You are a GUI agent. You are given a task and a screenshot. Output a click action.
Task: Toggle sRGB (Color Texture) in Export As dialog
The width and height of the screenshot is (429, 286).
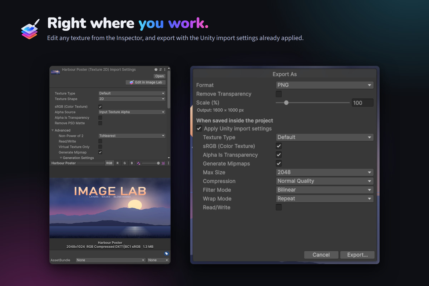coord(279,146)
